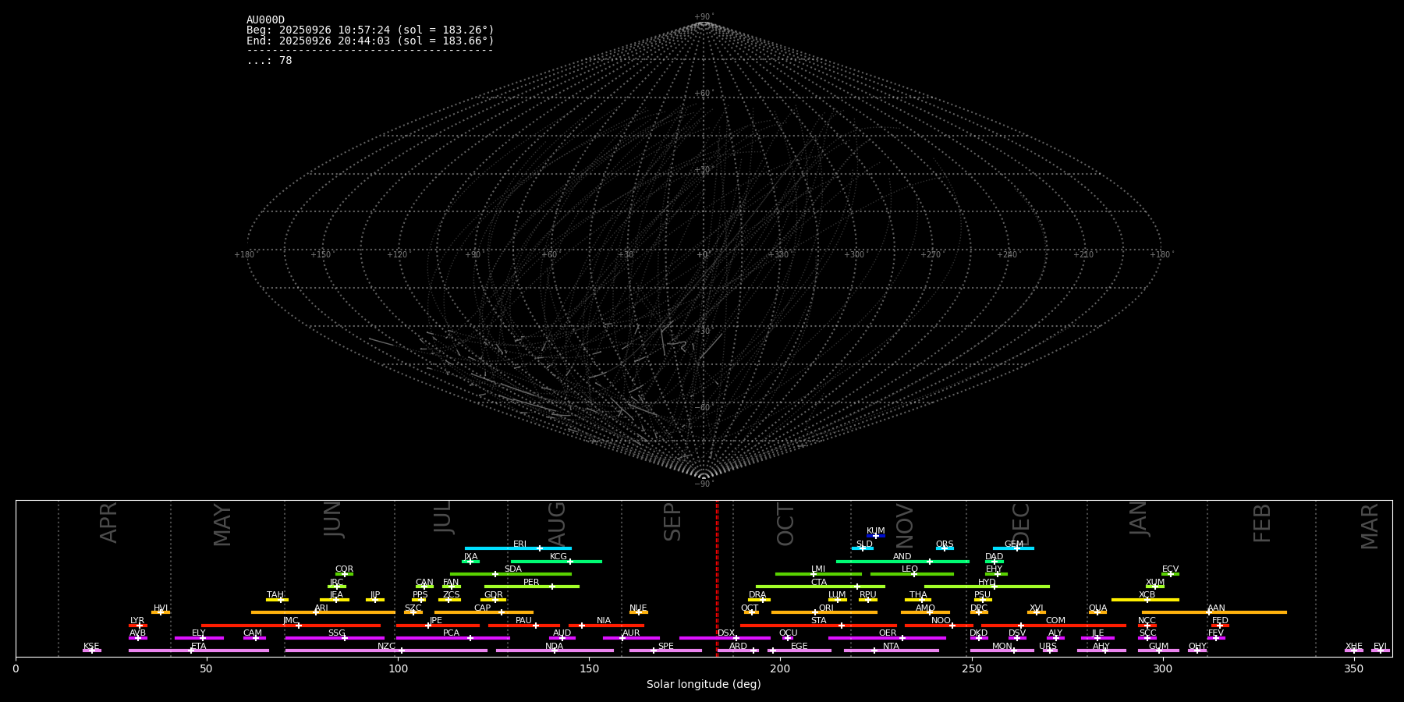Click the XUM shower label
Viewport: 1404px width, 702px height.
(x=1155, y=583)
